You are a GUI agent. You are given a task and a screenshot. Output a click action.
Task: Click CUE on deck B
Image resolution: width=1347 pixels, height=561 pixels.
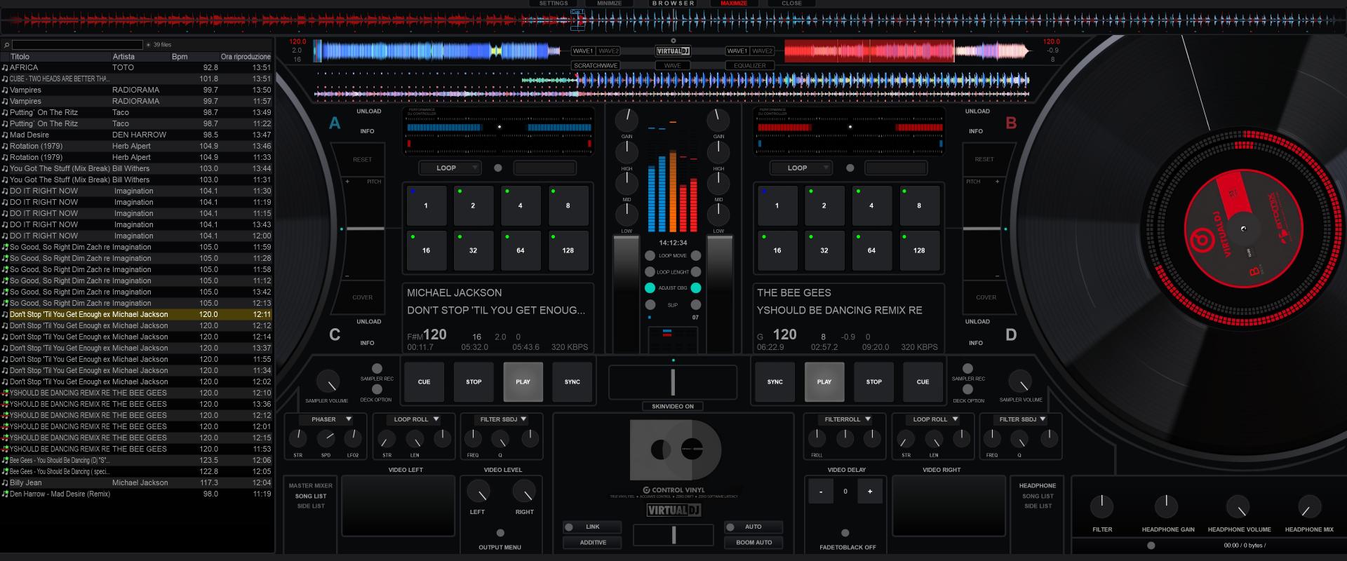click(x=923, y=382)
